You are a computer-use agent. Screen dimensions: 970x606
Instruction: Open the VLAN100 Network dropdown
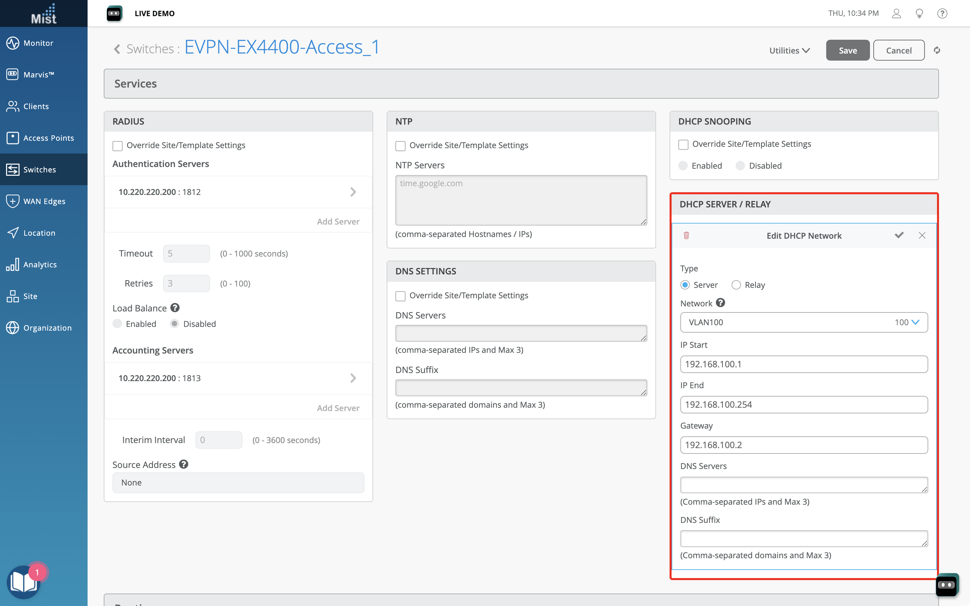point(804,322)
